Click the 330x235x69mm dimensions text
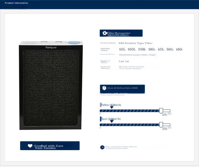 (137, 55)
